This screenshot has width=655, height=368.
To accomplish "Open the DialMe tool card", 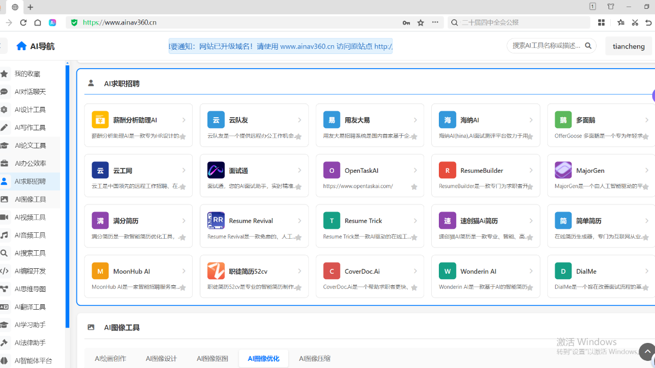I will pos(601,276).
